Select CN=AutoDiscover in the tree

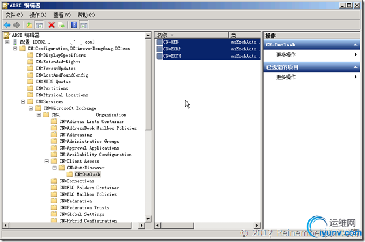click(86, 168)
